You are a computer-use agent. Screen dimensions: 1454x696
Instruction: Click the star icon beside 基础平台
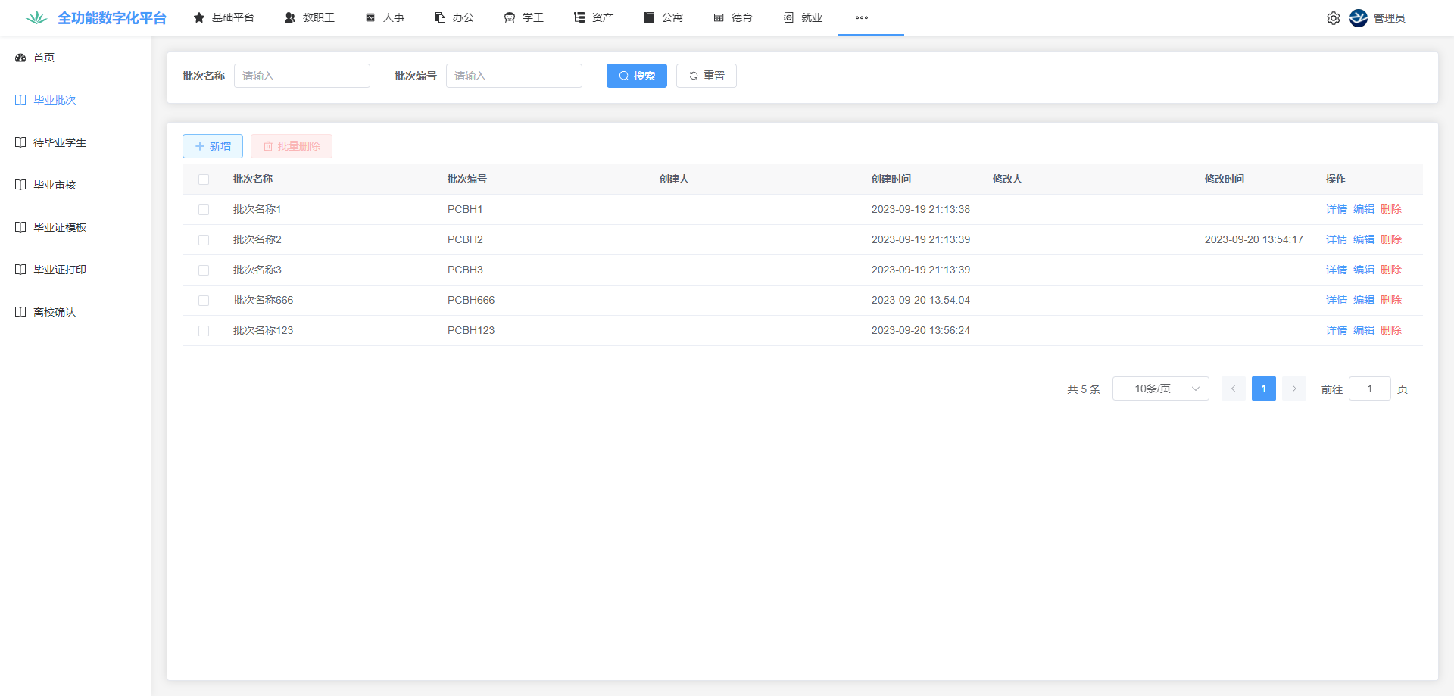(199, 17)
